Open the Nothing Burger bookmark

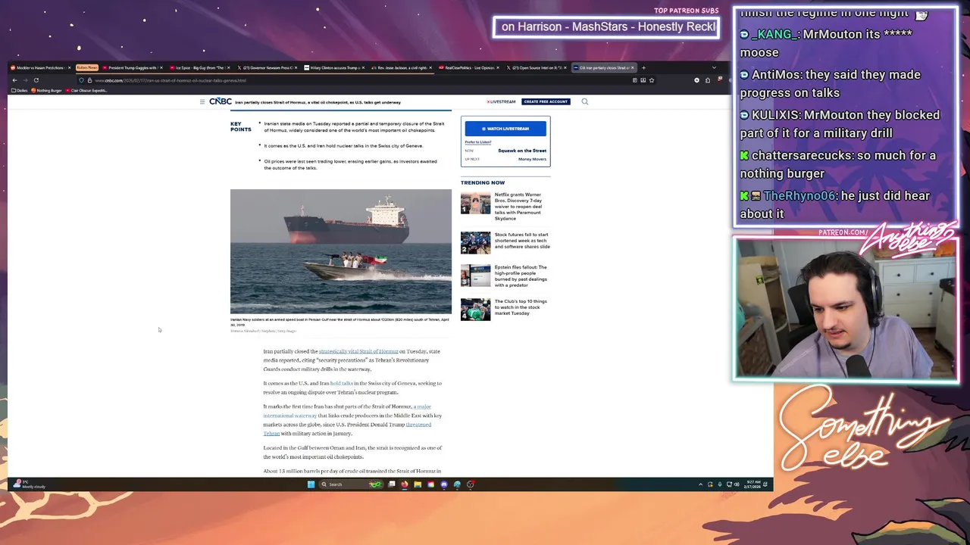[x=47, y=91]
